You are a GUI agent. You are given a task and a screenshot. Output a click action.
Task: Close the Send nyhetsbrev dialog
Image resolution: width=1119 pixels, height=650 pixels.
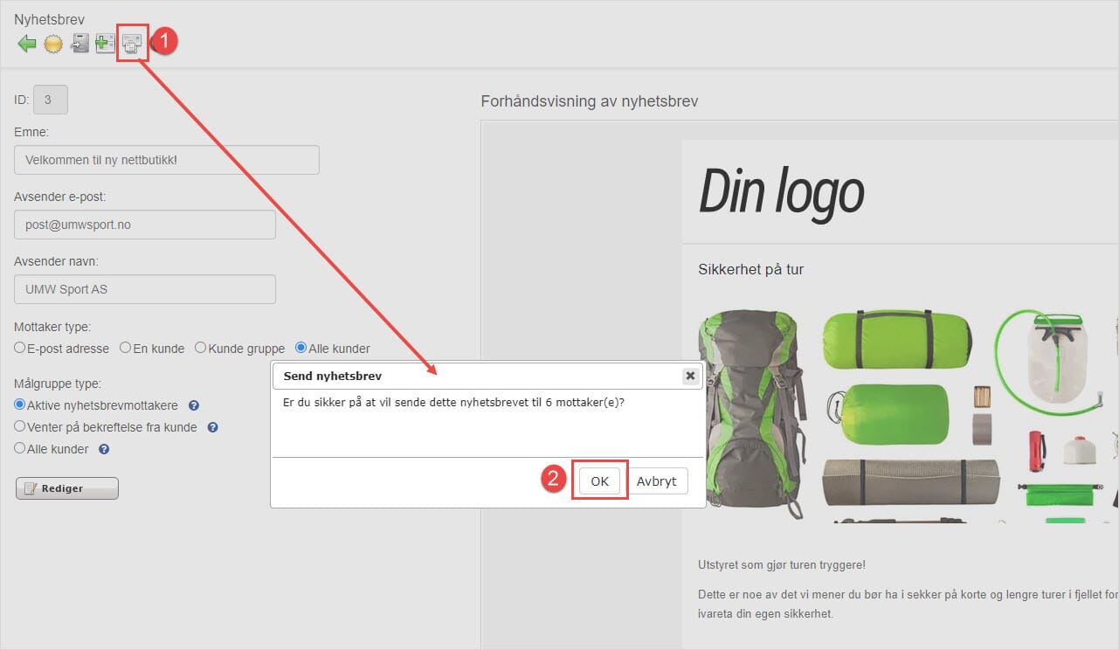[690, 376]
